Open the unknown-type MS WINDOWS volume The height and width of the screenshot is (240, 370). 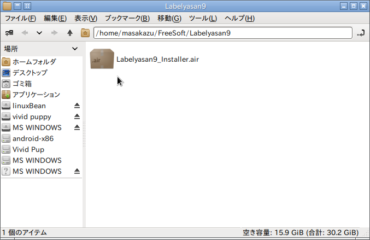coord(37,171)
